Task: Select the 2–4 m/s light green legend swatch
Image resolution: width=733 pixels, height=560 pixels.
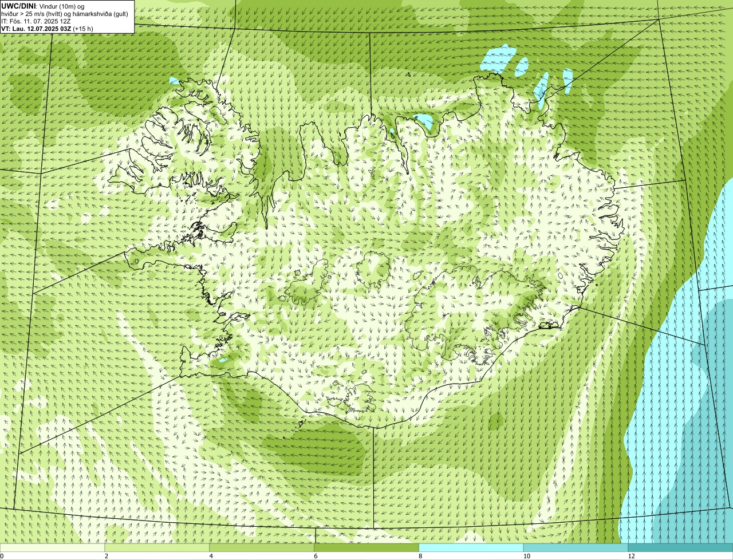Action: 157,547
